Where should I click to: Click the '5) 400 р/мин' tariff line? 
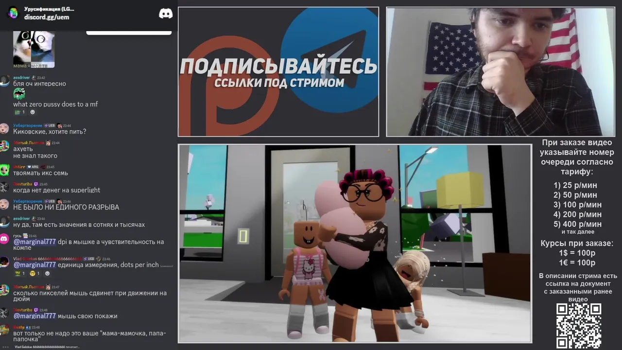pyautogui.click(x=577, y=224)
